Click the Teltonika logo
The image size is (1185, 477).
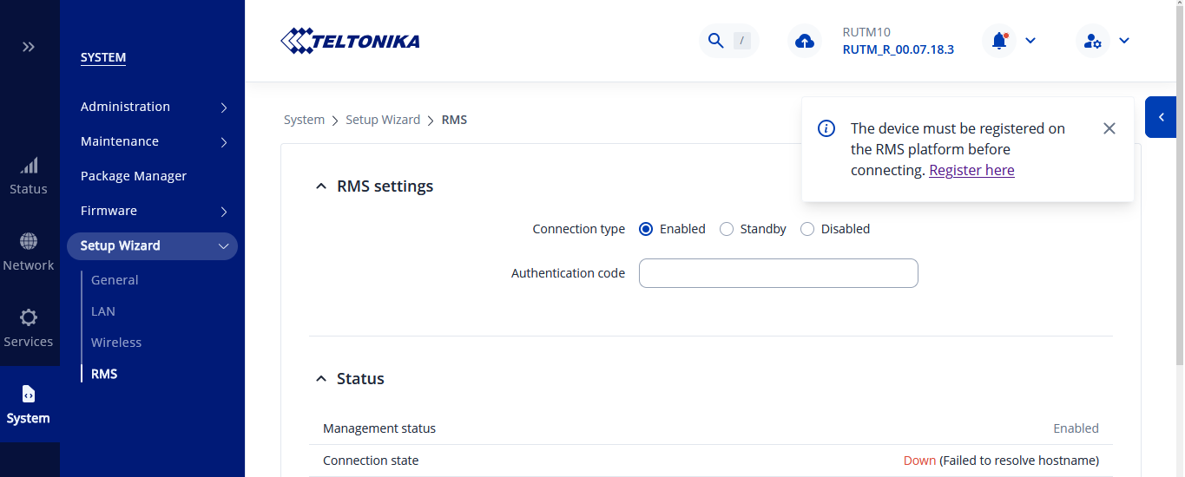[x=351, y=41]
